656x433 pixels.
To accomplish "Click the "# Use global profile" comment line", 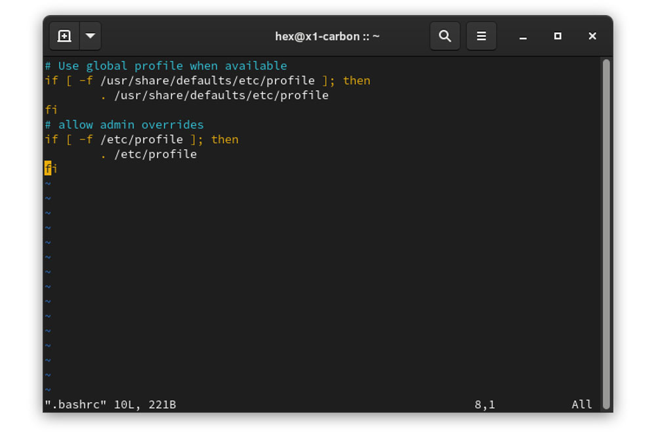I will coord(165,66).
